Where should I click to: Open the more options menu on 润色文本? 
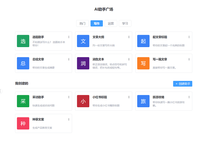coord(129,59)
